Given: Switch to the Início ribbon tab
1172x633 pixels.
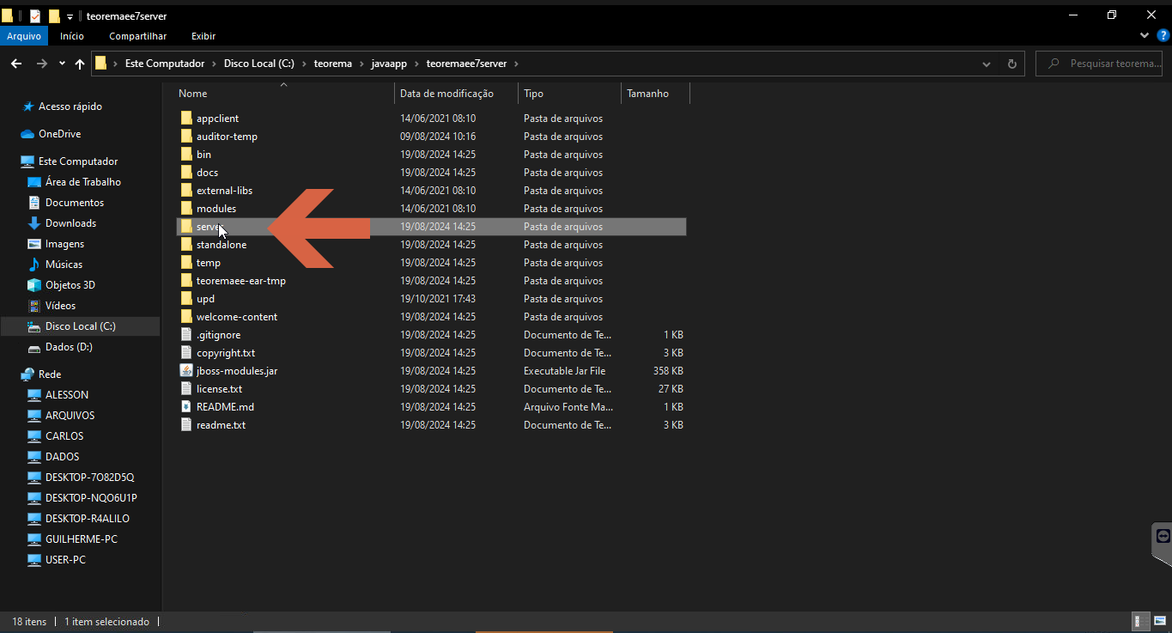Looking at the screenshot, I should (72, 36).
